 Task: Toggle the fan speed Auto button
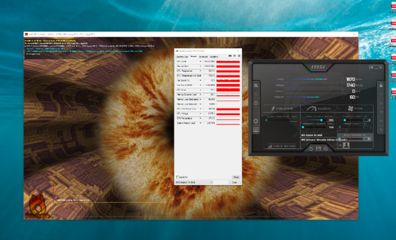(x=340, y=145)
